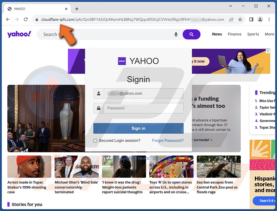
Task: Open the browser side panel
Action: [x=251, y=19]
